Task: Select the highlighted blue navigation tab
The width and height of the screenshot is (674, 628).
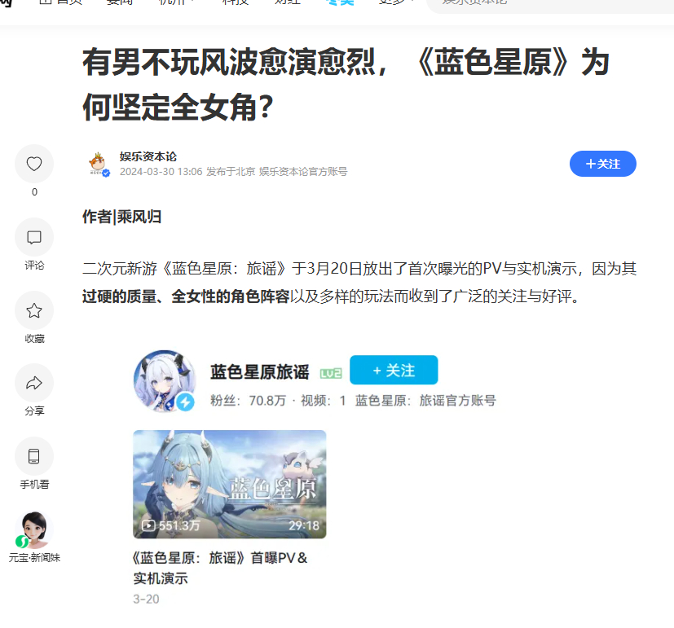Action: click(x=340, y=2)
